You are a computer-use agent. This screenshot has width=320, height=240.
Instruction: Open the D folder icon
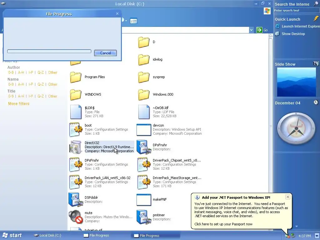coord(143,42)
